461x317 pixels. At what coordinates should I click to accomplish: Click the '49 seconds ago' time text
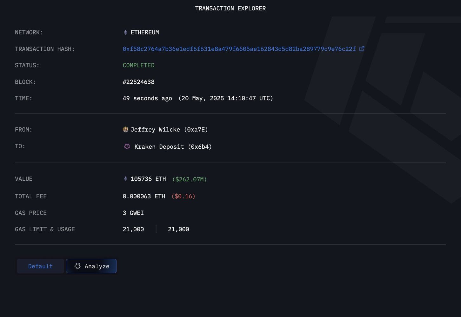[x=147, y=98]
